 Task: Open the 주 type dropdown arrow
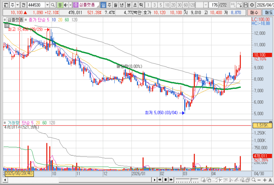(x=17, y=5)
